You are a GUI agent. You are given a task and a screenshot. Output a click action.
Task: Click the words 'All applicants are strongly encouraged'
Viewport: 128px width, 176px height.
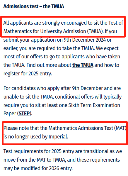(45, 23)
